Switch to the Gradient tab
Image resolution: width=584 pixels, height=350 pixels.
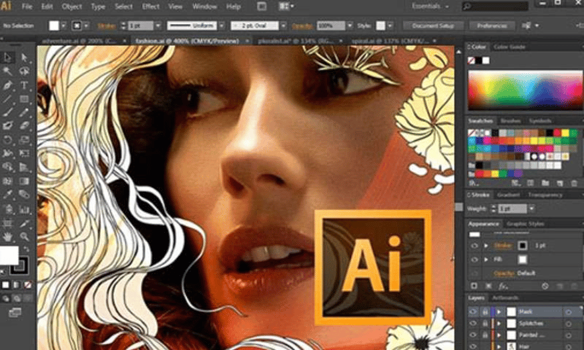click(x=509, y=195)
